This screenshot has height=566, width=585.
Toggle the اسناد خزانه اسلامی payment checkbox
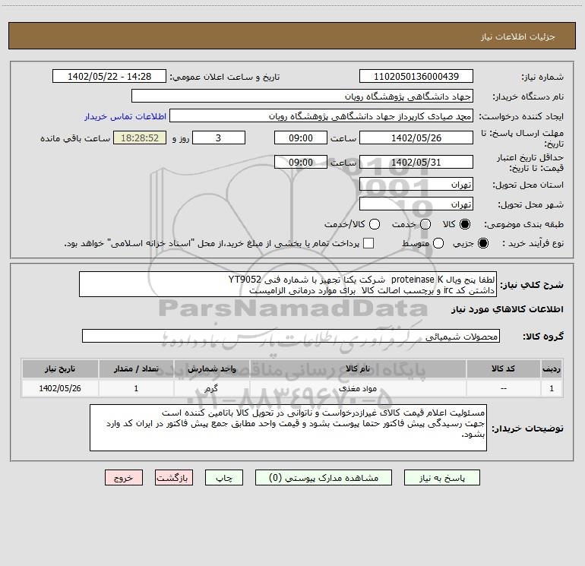pyautogui.click(x=368, y=243)
